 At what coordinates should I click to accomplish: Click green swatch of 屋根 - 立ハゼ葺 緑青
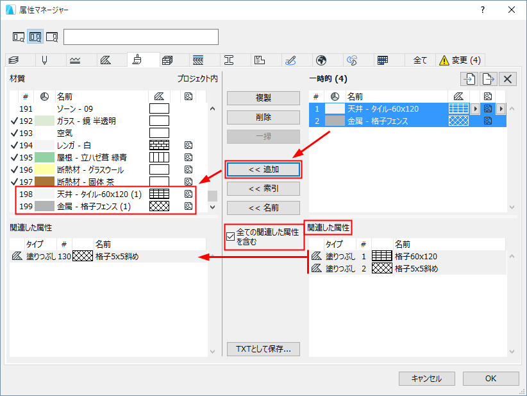(x=44, y=157)
